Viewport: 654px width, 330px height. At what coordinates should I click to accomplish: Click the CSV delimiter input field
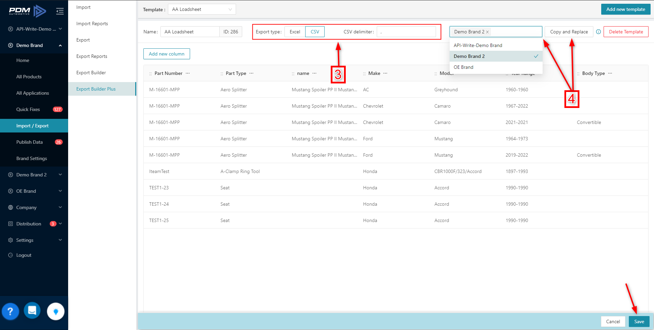click(406, 32)
